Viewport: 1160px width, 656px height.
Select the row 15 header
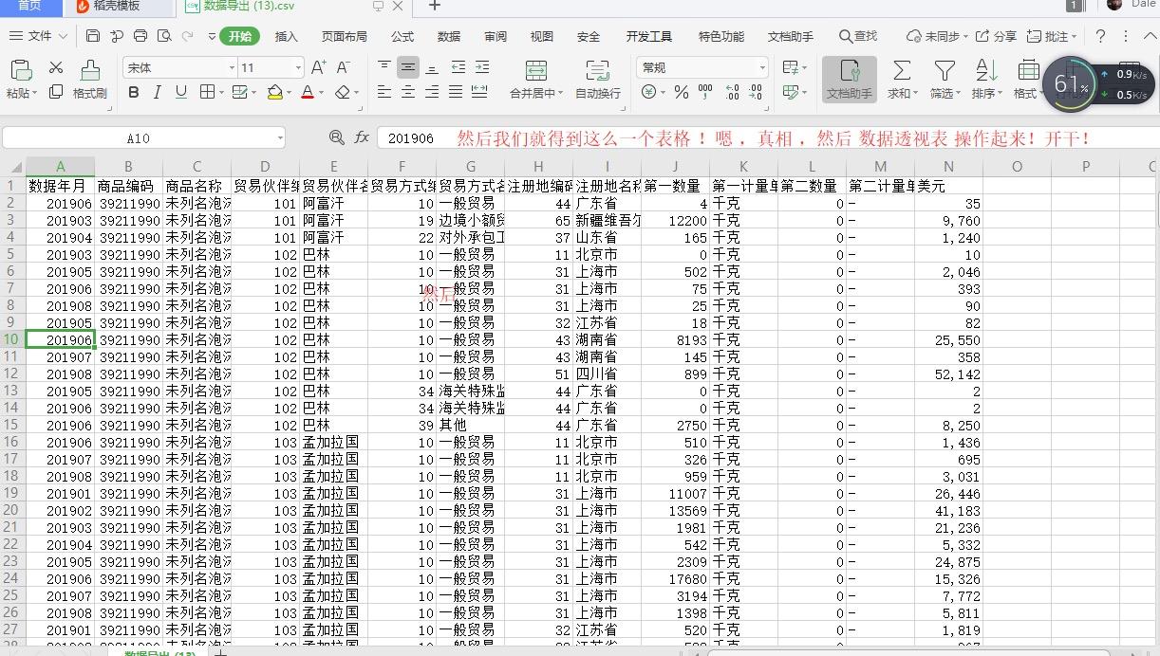12,426
